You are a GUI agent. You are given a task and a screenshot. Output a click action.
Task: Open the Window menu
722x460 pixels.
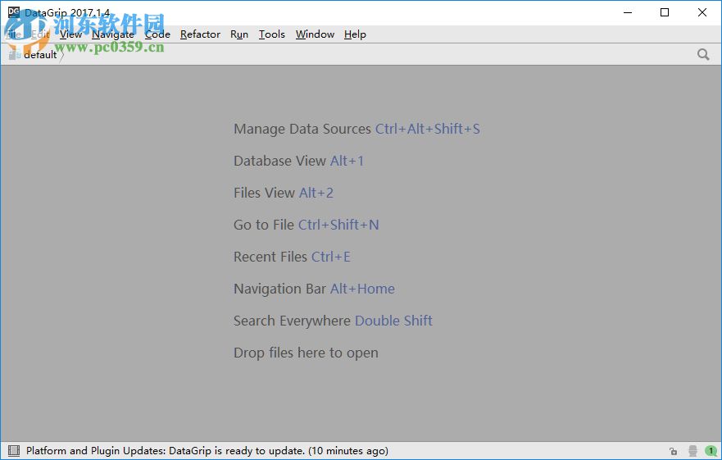(315, 34)
